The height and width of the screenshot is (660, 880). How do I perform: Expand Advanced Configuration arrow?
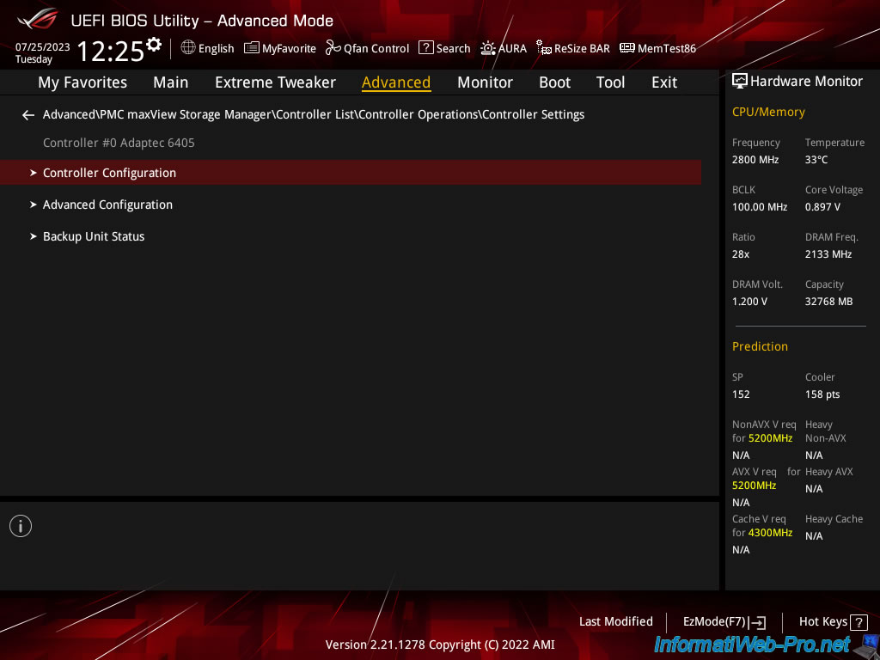(x=34, y=205)
